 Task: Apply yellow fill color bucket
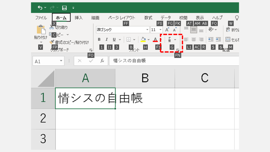click(143, 40)
